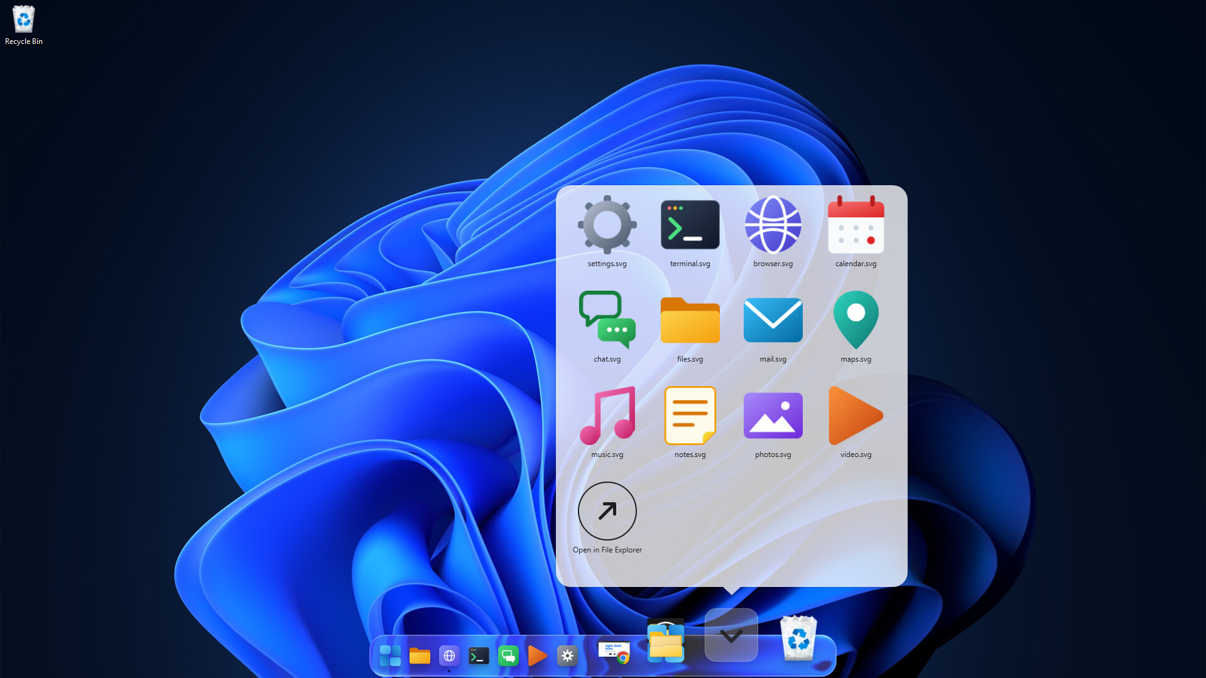Image resolution: width=1206 pixels, height=678 pixels.
Task: Launch the Chrome shortcut in the dock
Action: click(x=614, y=653)
